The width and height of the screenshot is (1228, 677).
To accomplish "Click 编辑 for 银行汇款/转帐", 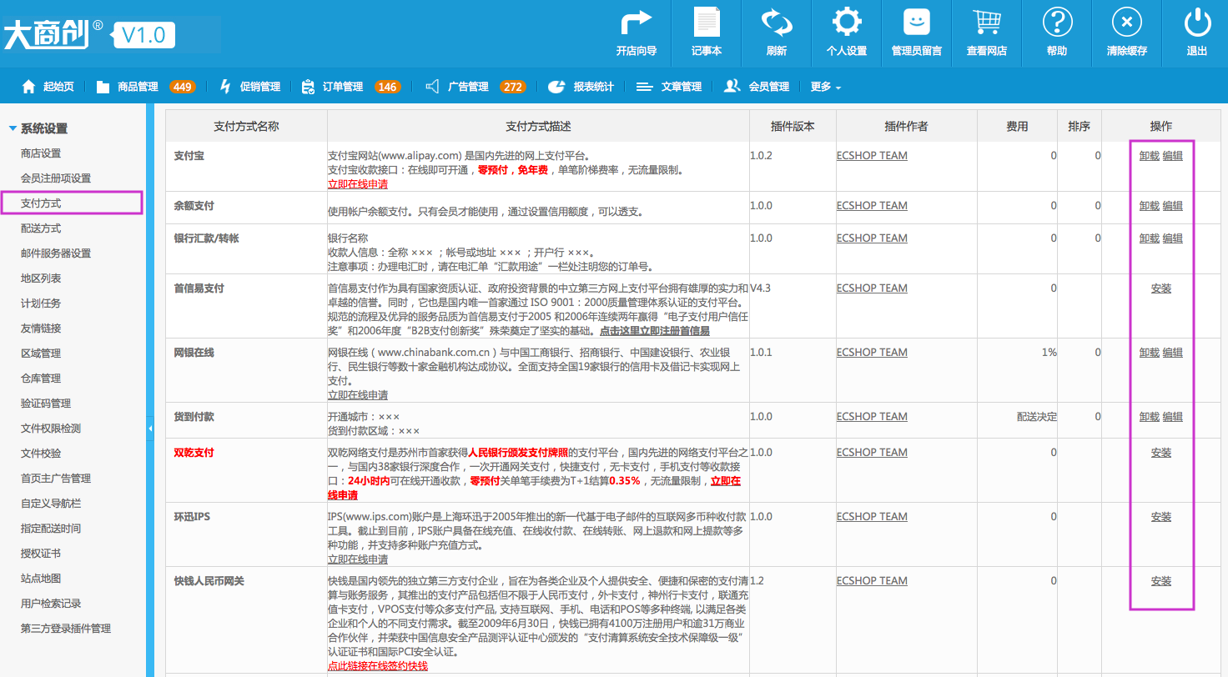I will point(1173,238).
